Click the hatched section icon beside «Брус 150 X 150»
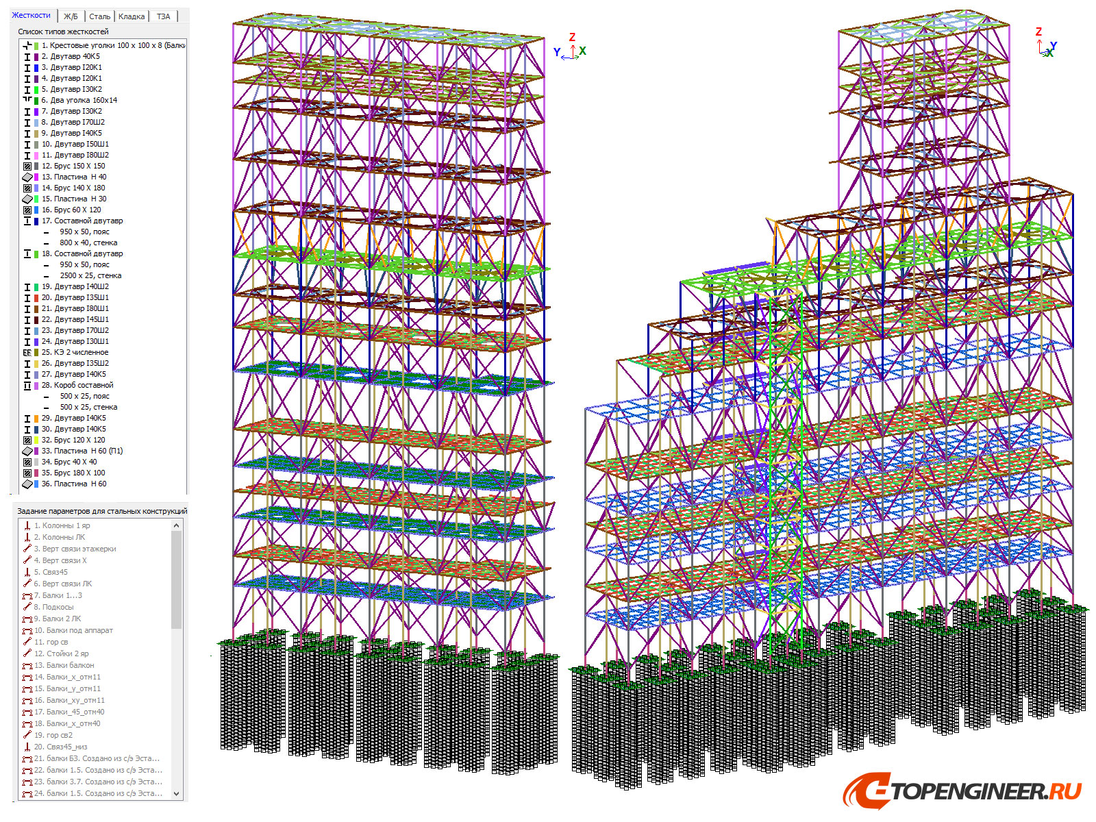This screenshot has height=822, width=1096. click(x=27, y=166)
